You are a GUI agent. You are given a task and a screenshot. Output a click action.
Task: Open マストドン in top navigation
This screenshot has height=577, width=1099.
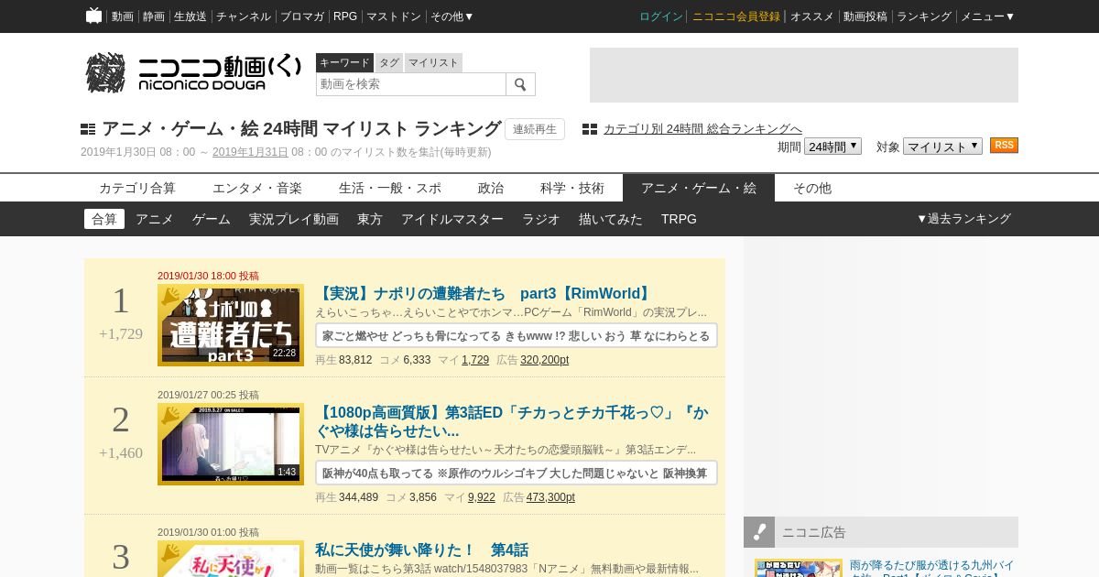click(394, 16)
